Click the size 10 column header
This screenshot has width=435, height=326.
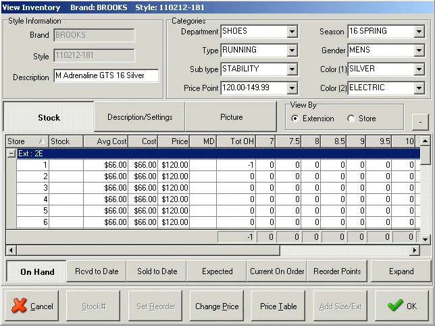coord(403,141)
